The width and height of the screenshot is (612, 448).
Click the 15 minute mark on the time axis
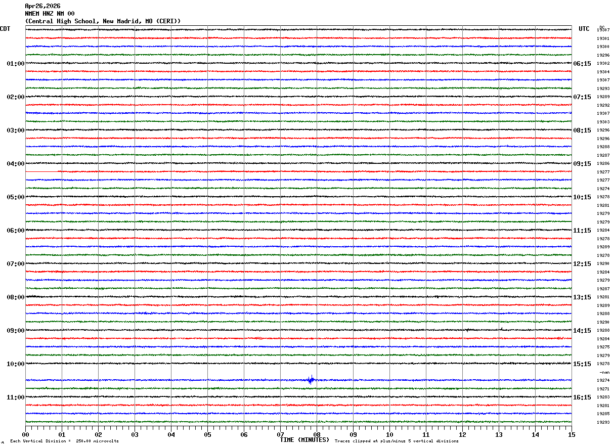coord(572,434)
